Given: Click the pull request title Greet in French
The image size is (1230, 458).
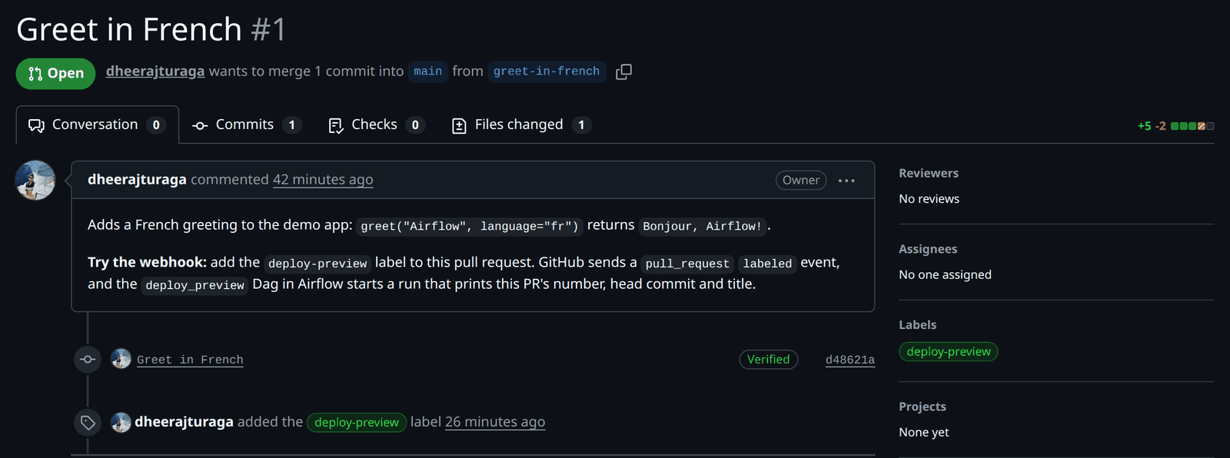Looking at the screenshot, I should [x=129, y=29].
